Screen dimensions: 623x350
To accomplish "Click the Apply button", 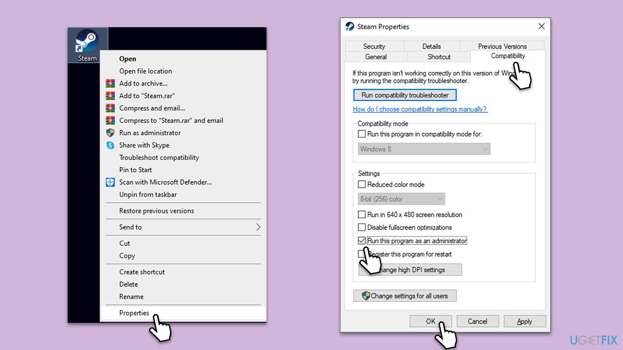I will [525, 321].
